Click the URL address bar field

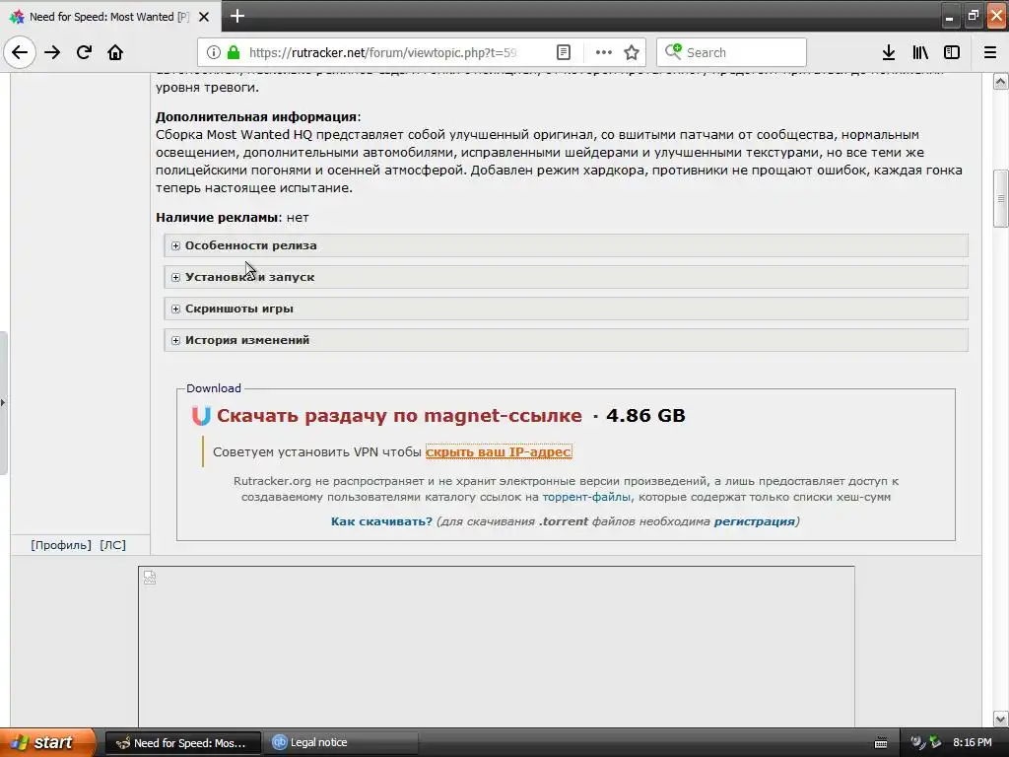click(x=383, y=52)
